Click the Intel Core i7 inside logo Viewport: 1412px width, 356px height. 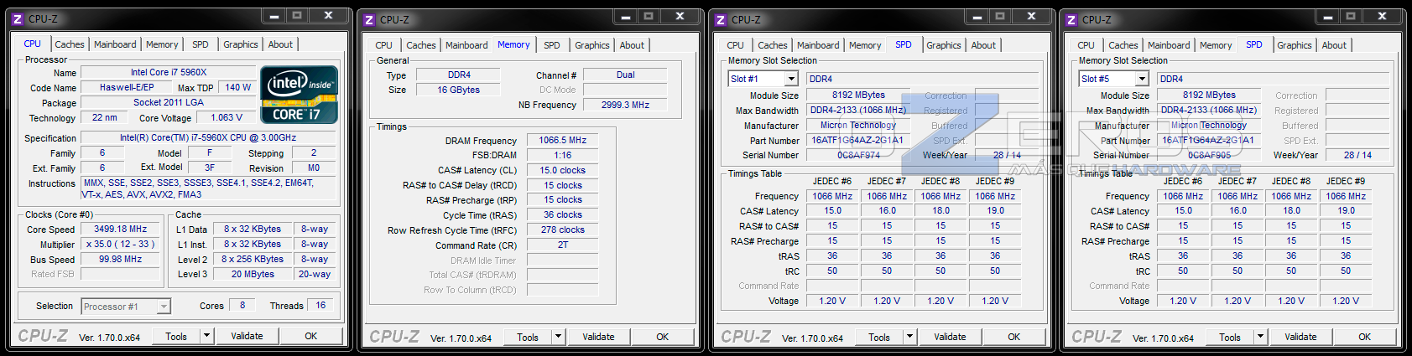point(300,95)
